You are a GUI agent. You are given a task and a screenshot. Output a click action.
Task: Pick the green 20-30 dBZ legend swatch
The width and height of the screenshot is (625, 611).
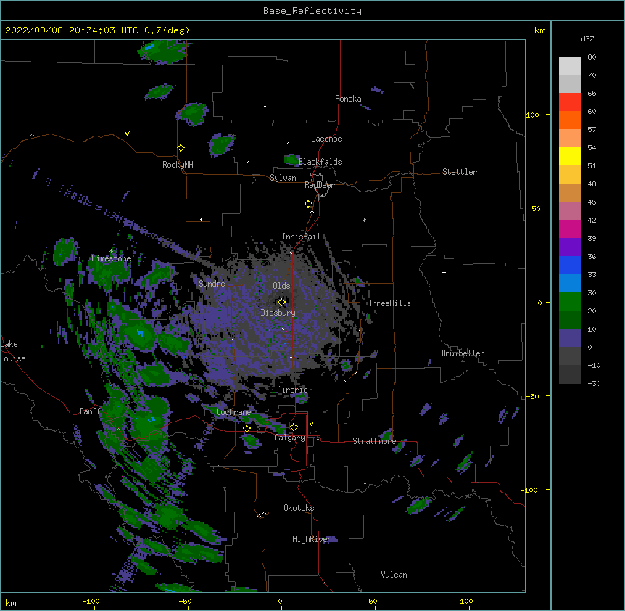(570, 302)
